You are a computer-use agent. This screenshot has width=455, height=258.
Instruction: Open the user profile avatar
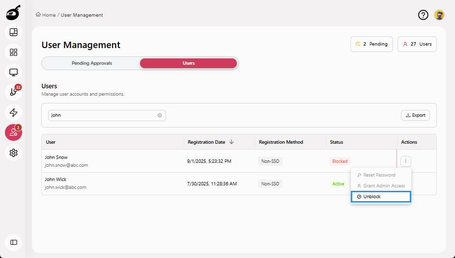(x=439, y=15)
